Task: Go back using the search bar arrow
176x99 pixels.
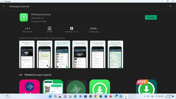Action: [x=4, y=6]
